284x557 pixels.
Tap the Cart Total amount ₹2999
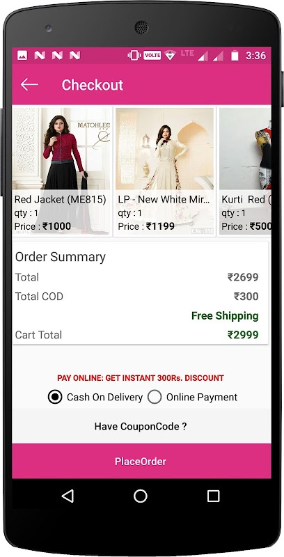point(243,335)
